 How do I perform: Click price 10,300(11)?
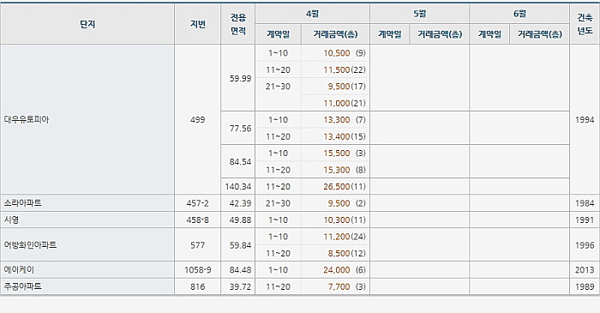tap(345, 220)
